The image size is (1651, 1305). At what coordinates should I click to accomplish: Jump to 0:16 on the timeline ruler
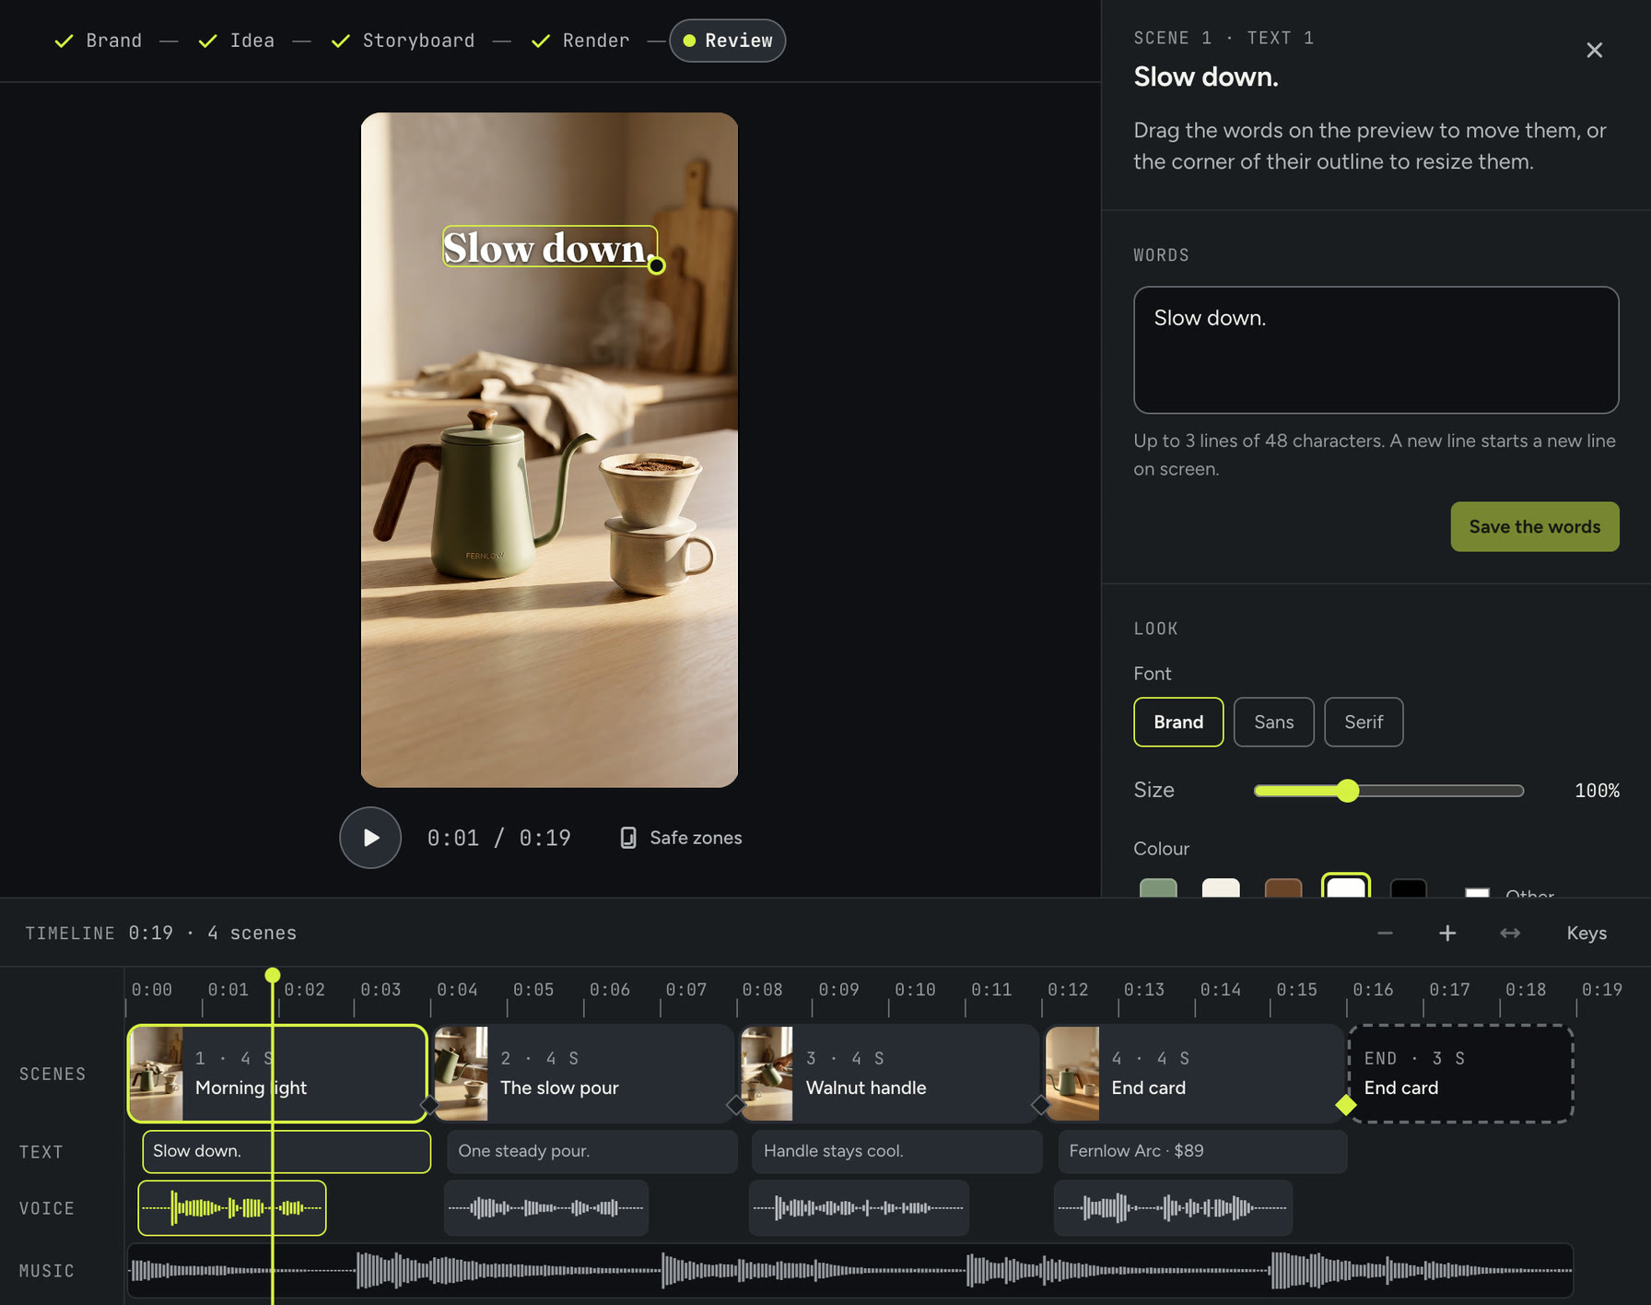point(1373,989)
